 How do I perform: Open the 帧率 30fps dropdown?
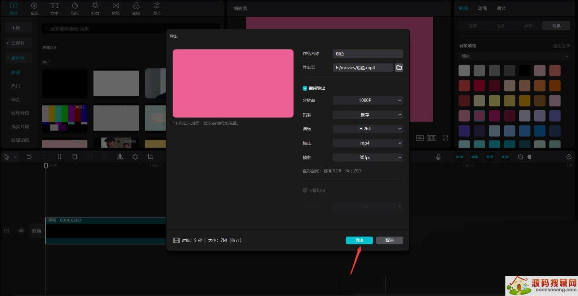[x=368, y=158]
